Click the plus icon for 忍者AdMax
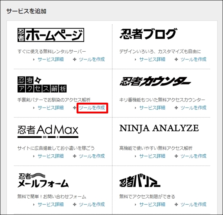This screenshot has width=223, height=215. pyautogui.click(x=75, y=156)
